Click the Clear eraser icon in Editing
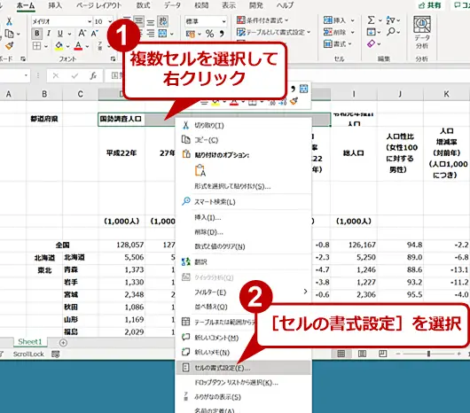The height and width of the screenshot is (413, 470). [371, 43]
